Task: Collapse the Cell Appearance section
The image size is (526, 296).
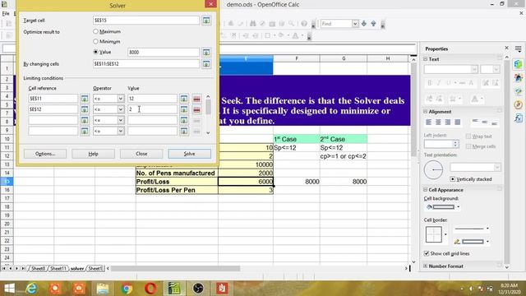Action: (x=426, y=190)
